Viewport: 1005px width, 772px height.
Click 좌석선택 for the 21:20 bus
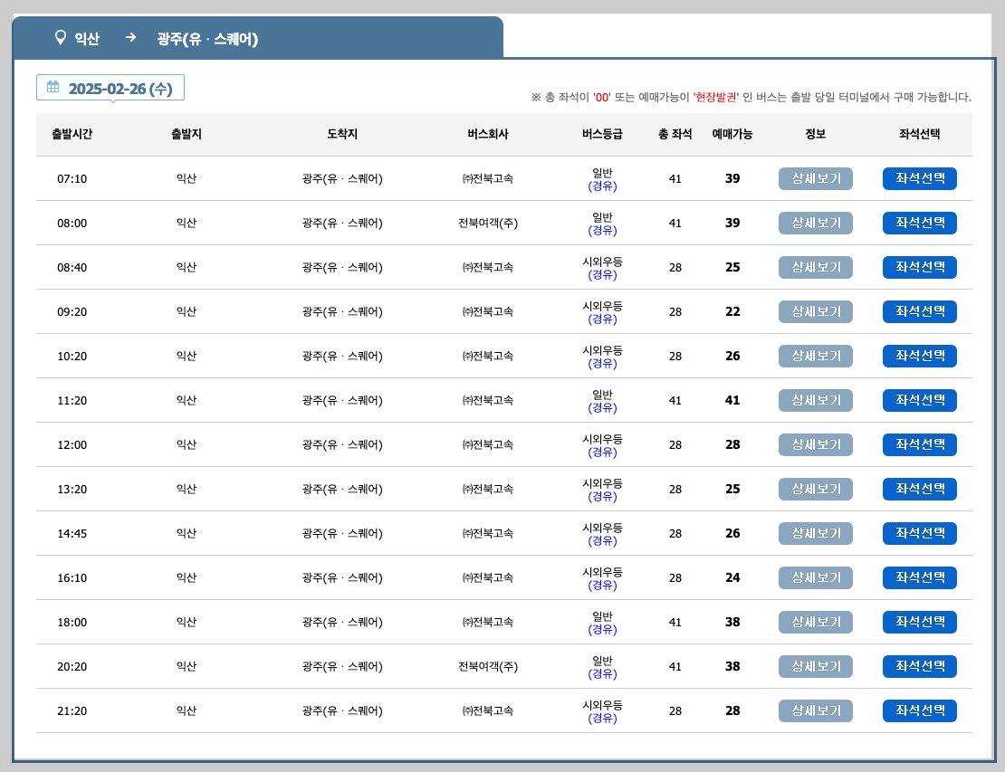[x=920, y=710]
